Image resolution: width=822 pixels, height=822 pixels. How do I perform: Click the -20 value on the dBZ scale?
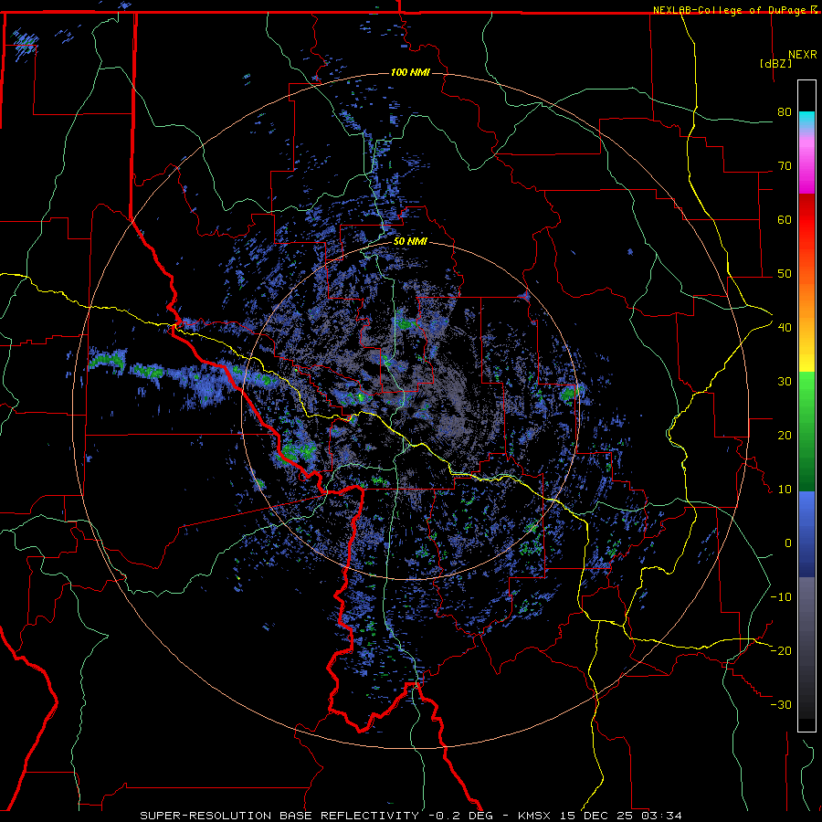point(781,650)
